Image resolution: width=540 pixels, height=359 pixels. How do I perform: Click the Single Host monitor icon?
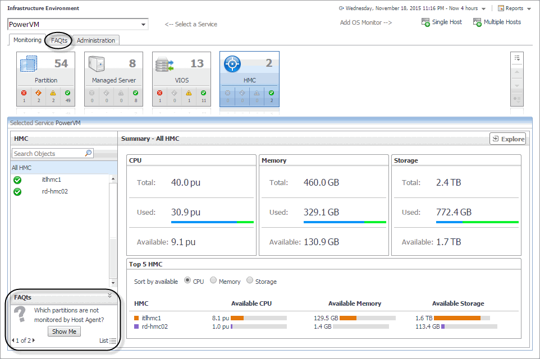point(426,22)
